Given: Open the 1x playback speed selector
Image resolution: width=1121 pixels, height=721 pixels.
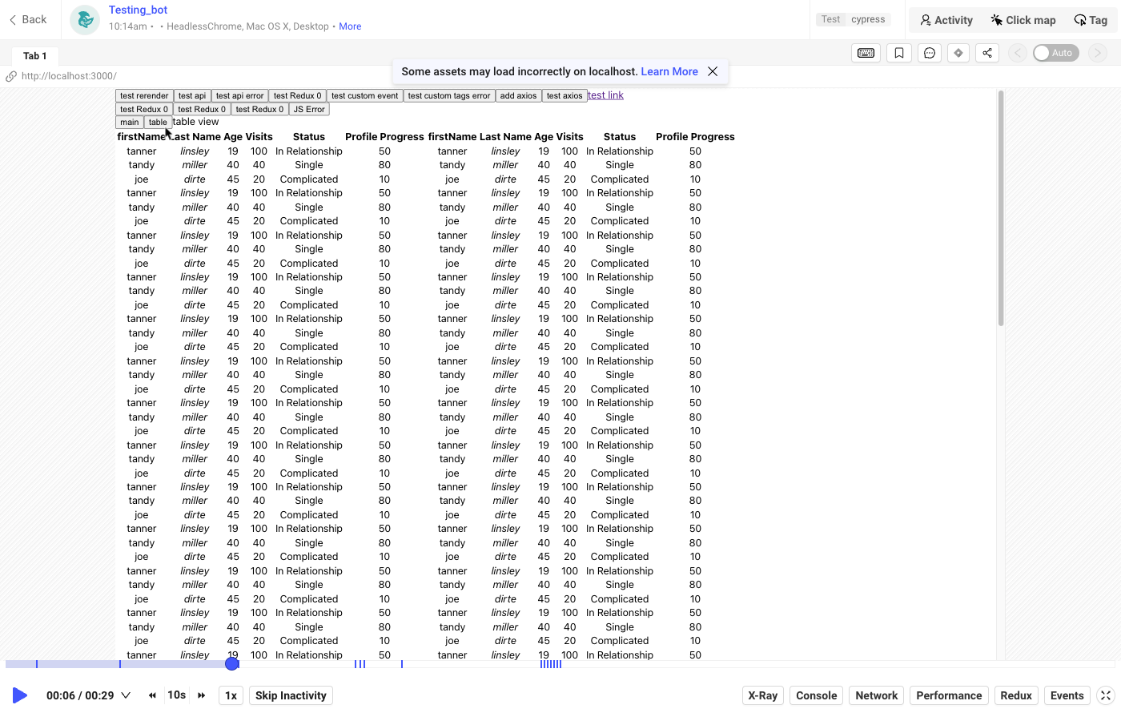Looking at the screenshot, I should [x=231, y=695].
